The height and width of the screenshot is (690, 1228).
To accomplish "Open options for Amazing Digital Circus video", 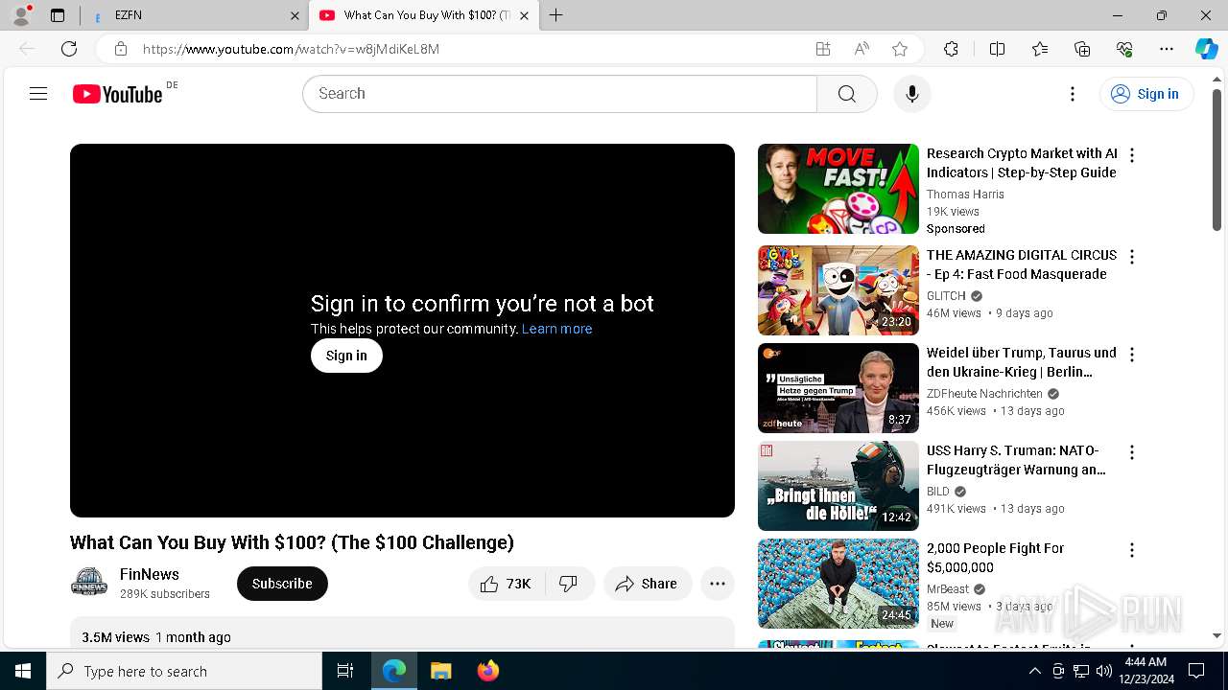I will coord(1132,257).
